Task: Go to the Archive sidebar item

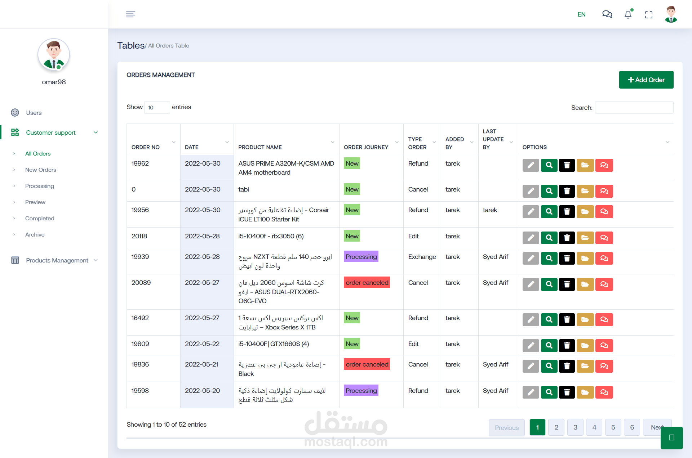Action: tap(35, 234)
